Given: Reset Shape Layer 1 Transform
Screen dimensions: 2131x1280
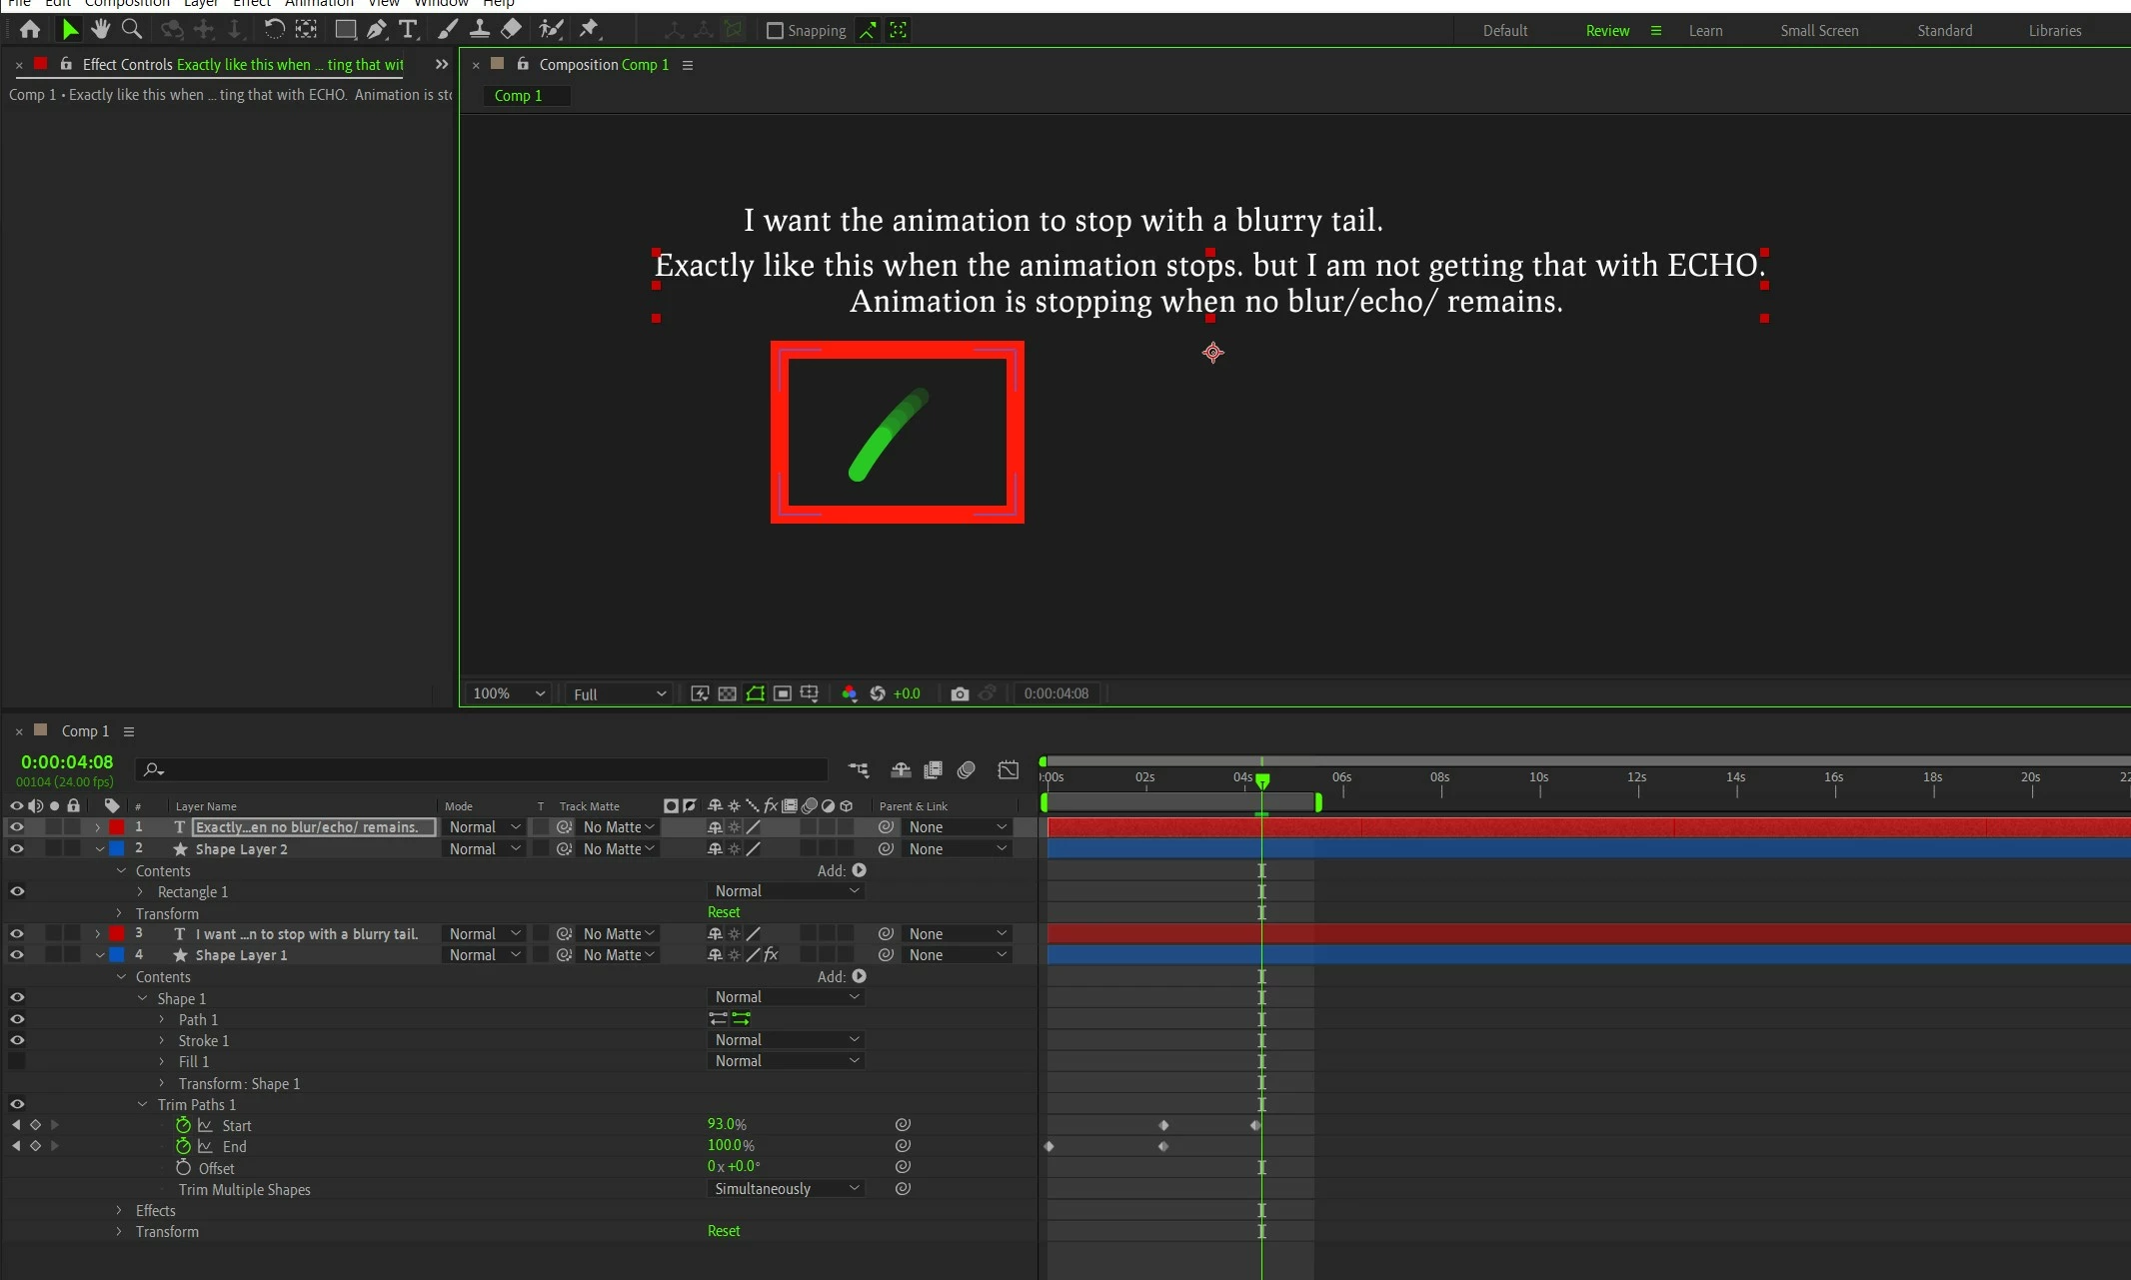Looking at the screenshot, I should click(x=724, y=1231).
